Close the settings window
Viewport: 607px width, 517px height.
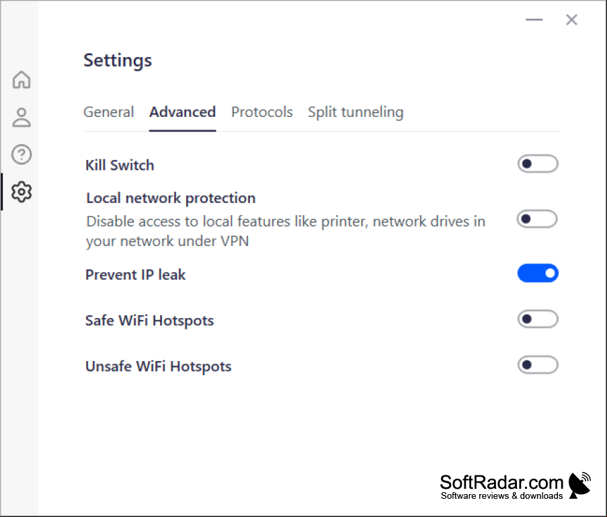(x=571, y=19)
